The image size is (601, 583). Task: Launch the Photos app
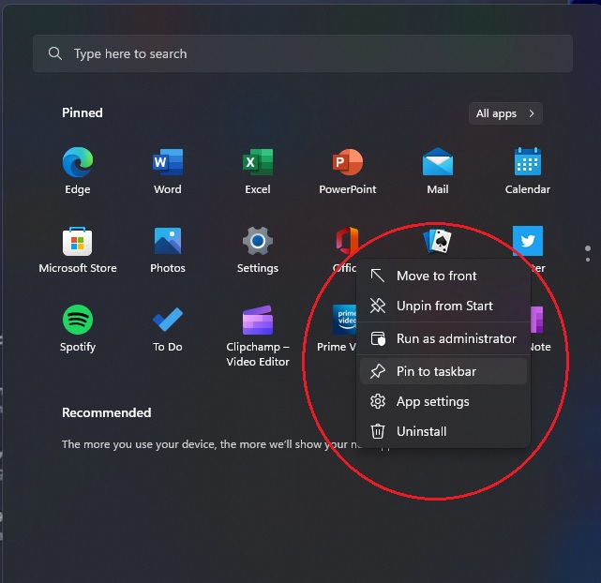click(x=168, y=249)
